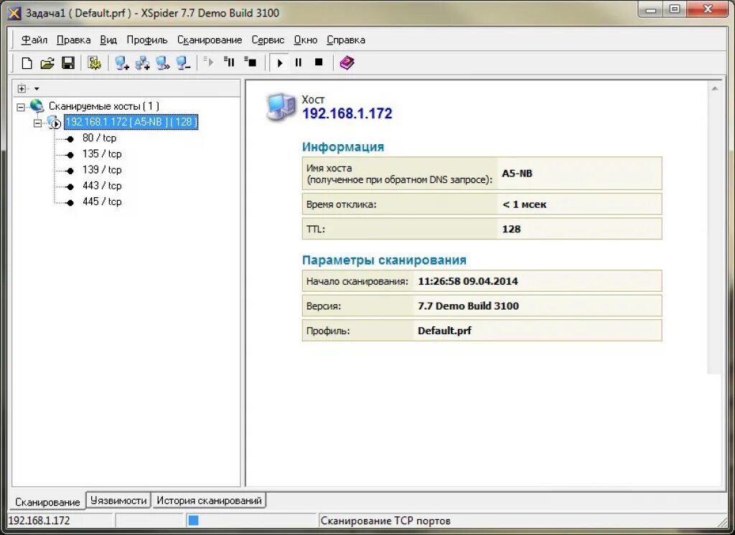Click the expand-all plus icon above the tree
The width and height of the screenshot is (735, 535).
pyautogui.click(x=22, y=88)
